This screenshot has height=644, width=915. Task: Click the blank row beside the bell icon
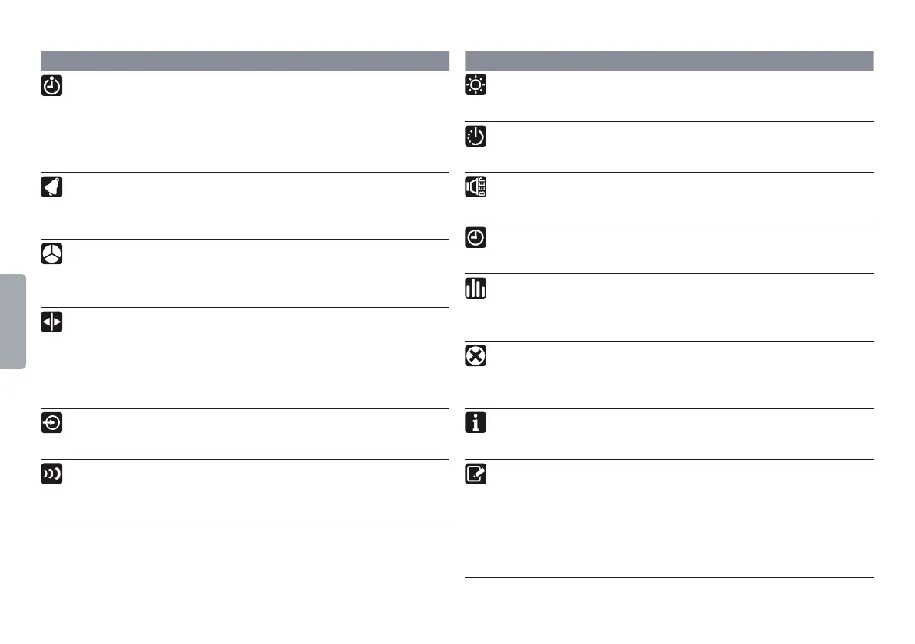tap(254, 206)
